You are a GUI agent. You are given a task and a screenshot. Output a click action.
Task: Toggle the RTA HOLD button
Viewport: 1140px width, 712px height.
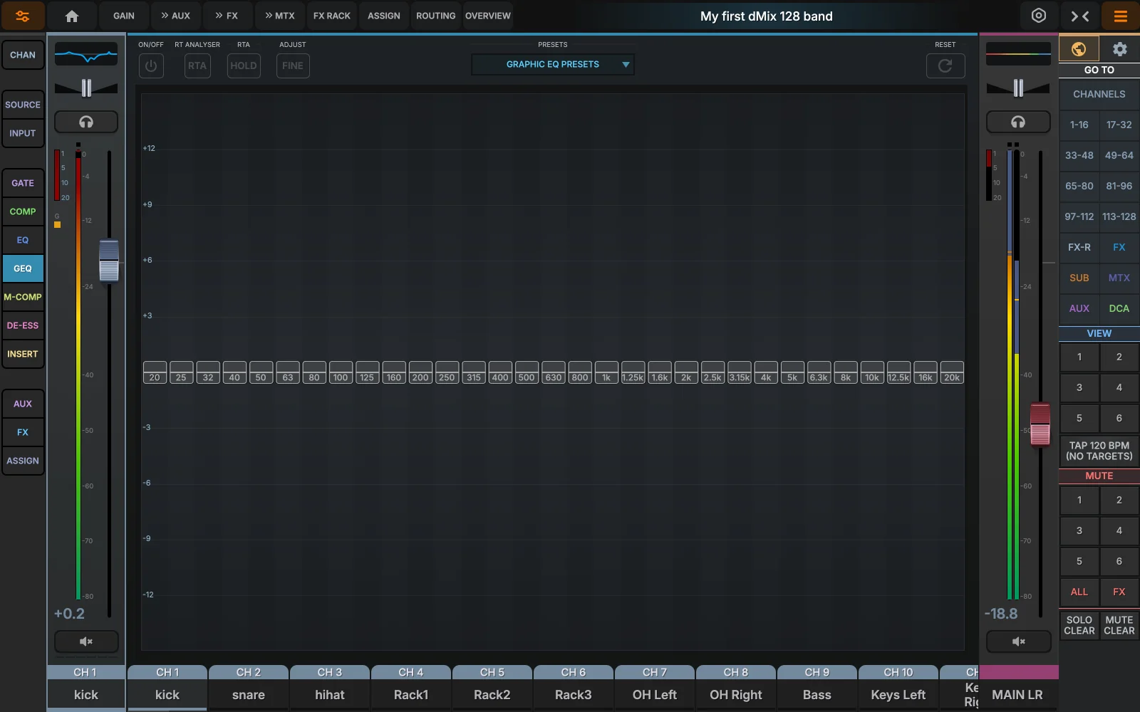tap(243, 66)
